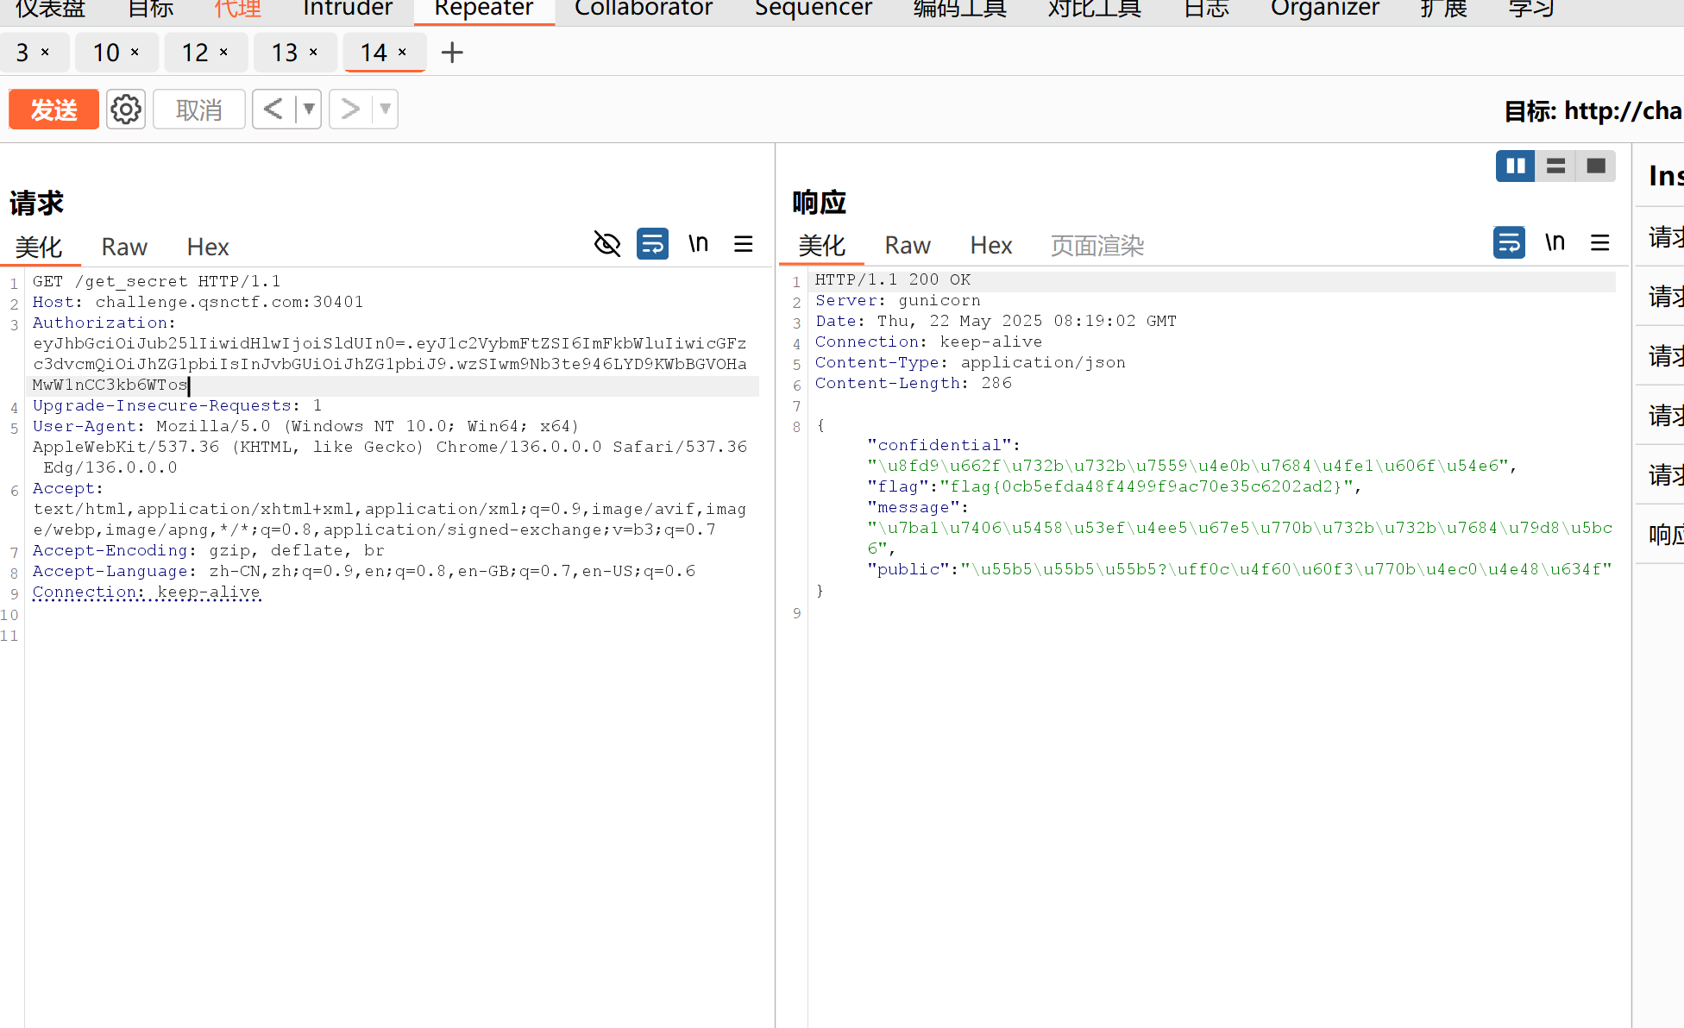The image size is (1684, 1028).
Task: Click the Content-Length: 286 header
Action: coord(914,384)
